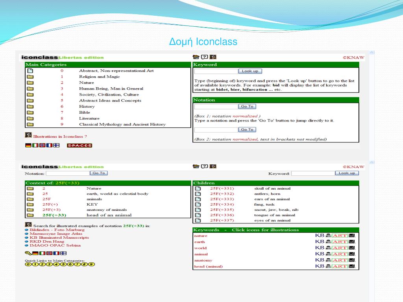Click KB icon in nature keyword row
403x302 pixels.
pyautogui.click(x=320, y=236)
